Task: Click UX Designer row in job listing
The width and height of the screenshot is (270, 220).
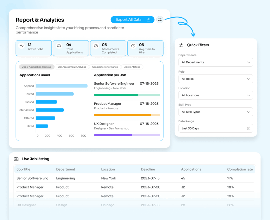Action: tap(26, 205)
